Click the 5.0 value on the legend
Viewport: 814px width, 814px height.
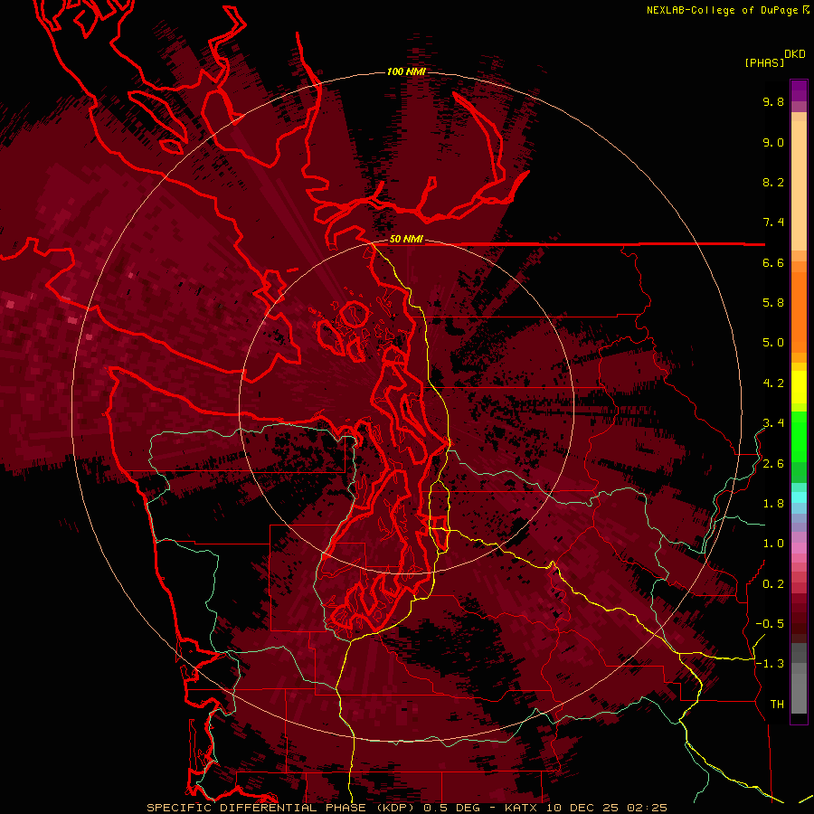(x=773, y=343)
